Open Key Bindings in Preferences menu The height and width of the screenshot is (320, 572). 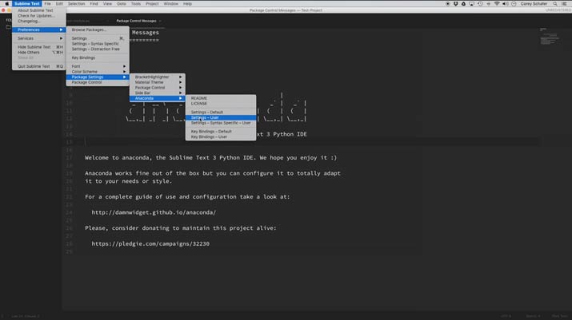[98, 57]
